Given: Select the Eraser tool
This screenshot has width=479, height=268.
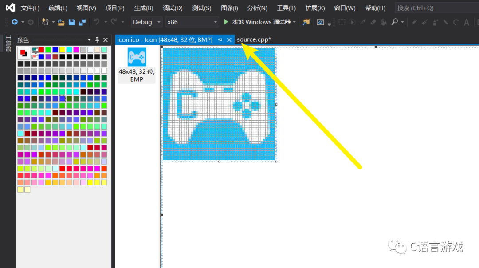Looking at the screenshot, I should coord(373,22).
